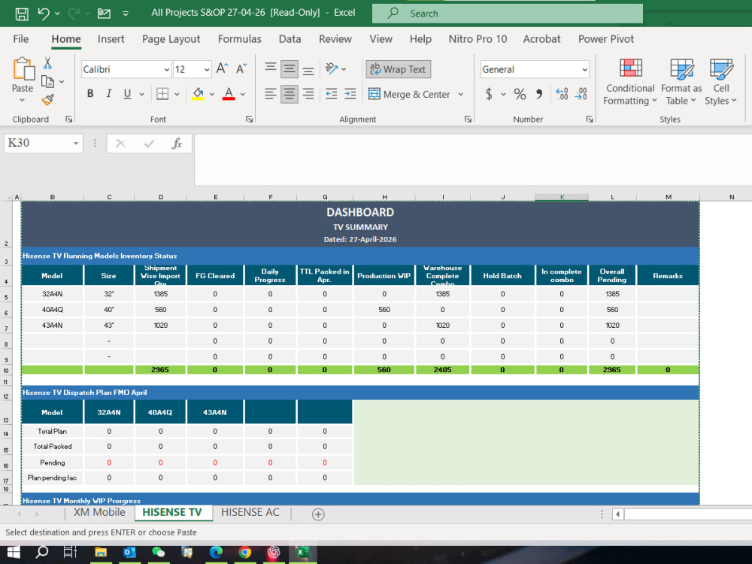Click the Undo arrow icon

pyautogui.click(x=44, y=14)
